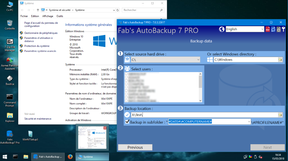Viewport: 288px width, 161px height.
Task: Click the globe language icon in AutoBackup
Action: point(222,29)
